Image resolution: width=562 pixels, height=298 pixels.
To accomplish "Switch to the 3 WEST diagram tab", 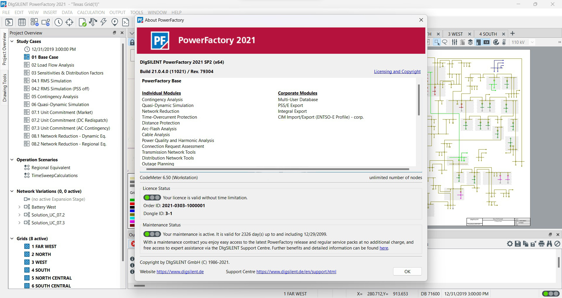I will pos(455,34).
